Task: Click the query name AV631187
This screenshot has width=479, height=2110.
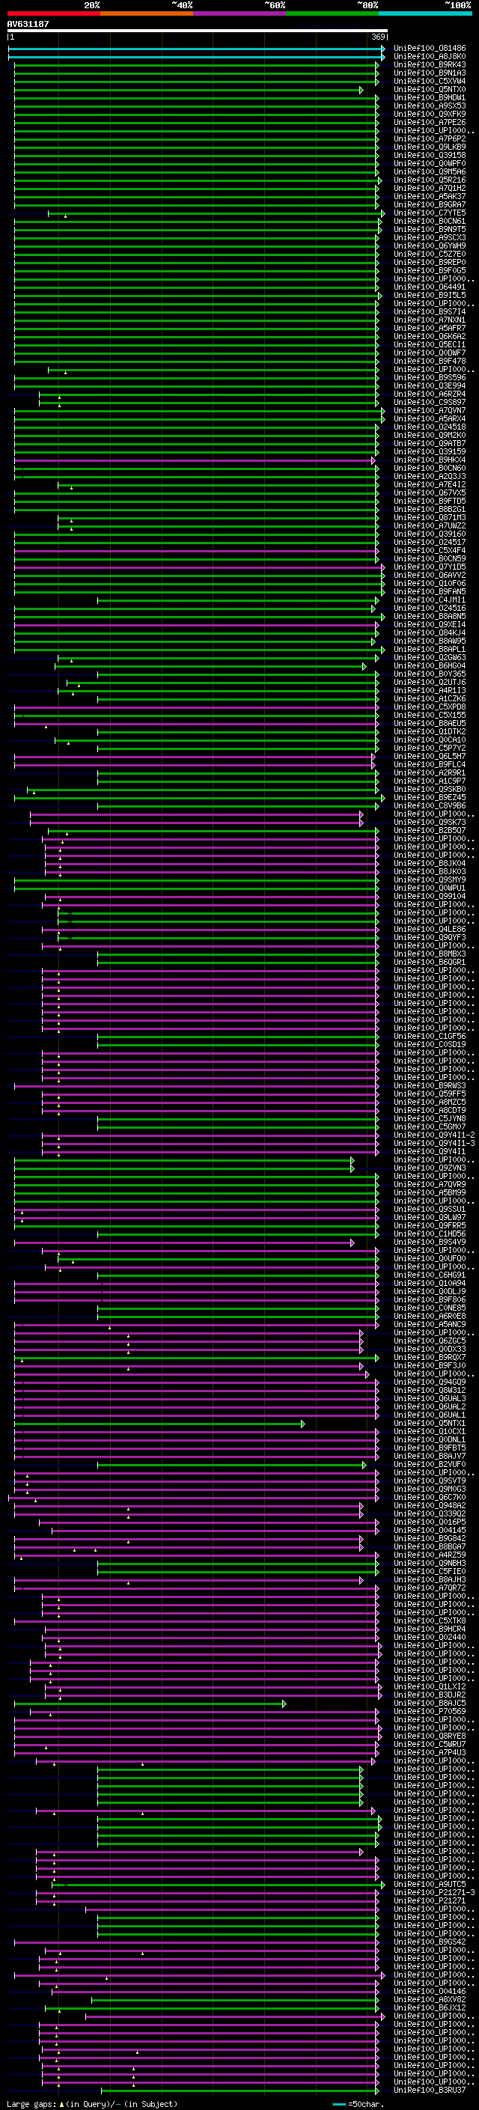Action: pyautogui.click(x=28, y=24)
